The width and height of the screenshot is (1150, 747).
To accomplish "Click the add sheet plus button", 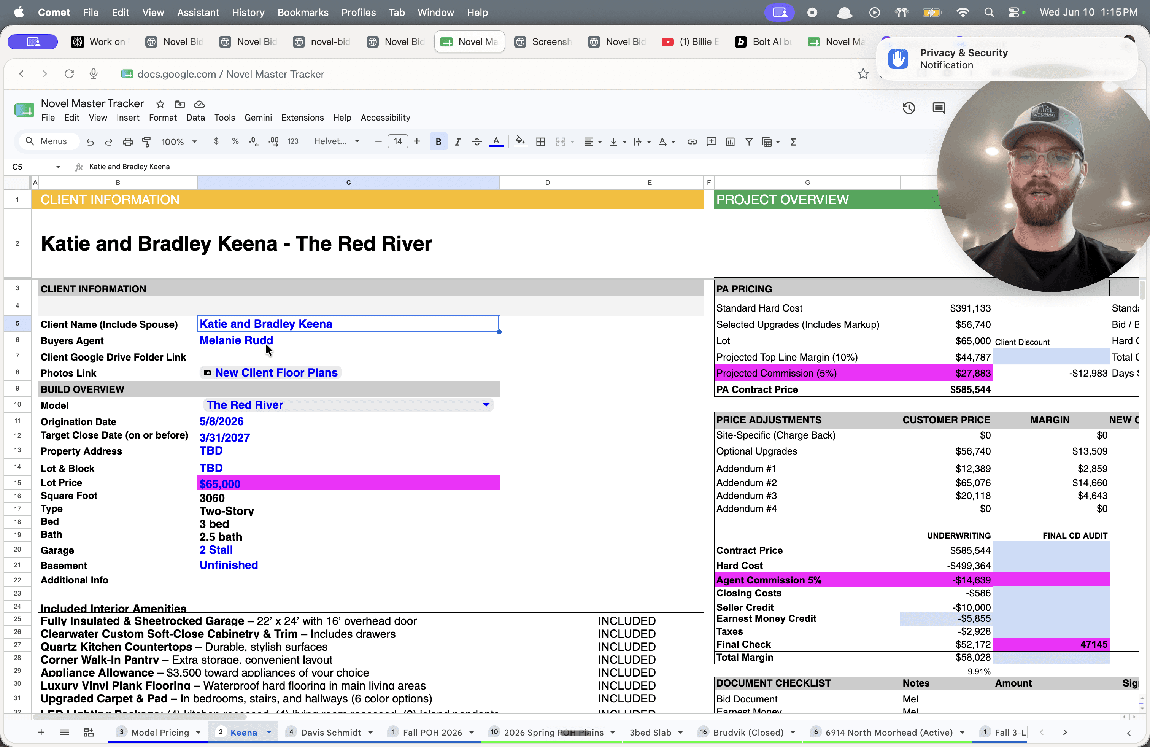I will [x=41, y=733].
